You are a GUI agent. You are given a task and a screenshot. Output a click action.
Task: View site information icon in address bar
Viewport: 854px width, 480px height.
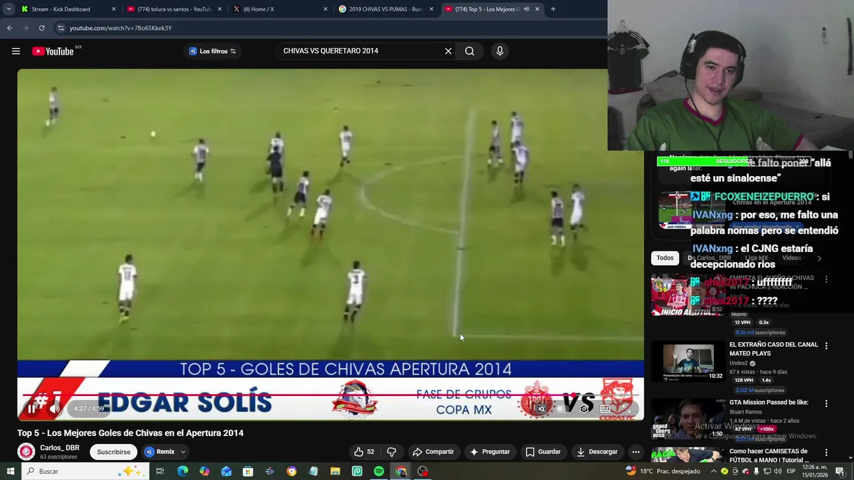click(x=61, y=28)
